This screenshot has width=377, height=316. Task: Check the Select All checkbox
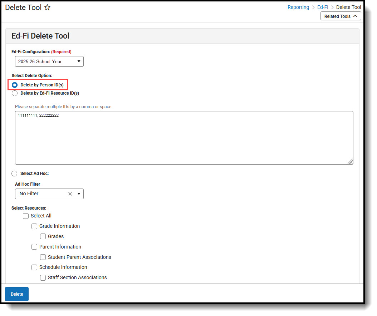coord(26,216)
